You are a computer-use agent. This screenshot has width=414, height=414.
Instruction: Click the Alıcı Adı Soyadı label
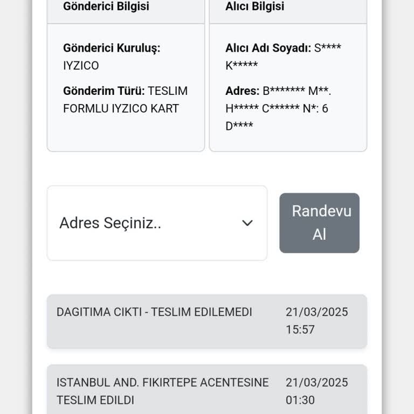click(268, 48)
